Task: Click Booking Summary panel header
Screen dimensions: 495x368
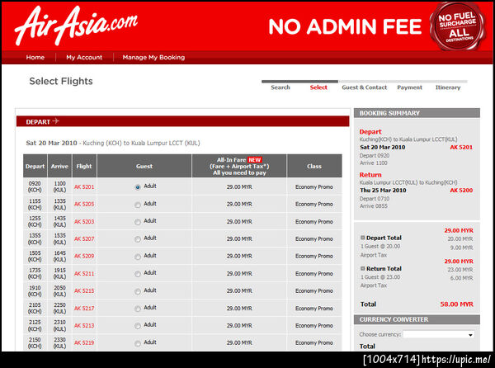Action: click(417, 113)
